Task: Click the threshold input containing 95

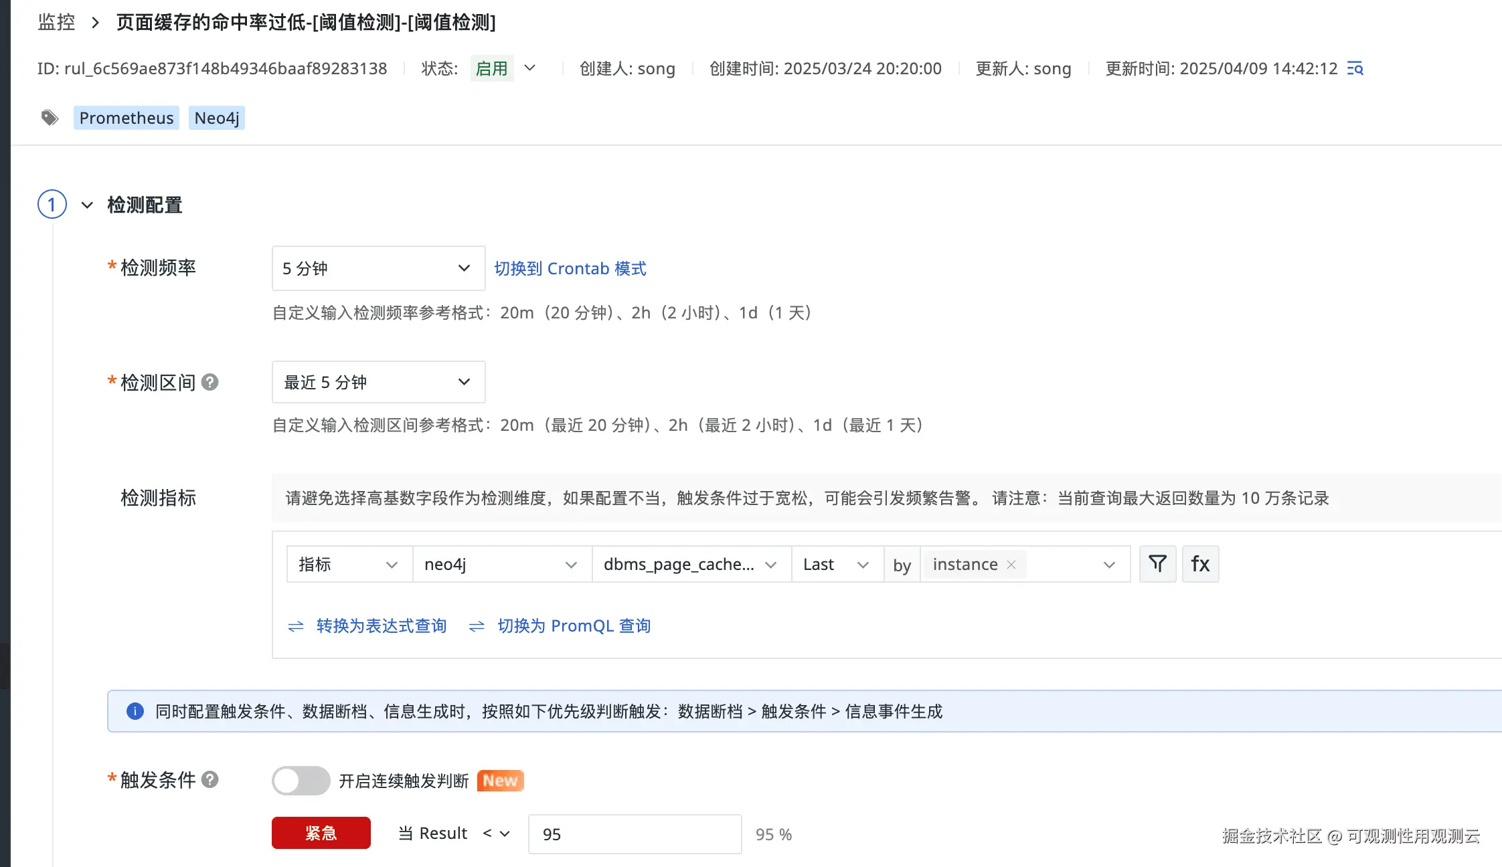Action: tap(634, 834)
